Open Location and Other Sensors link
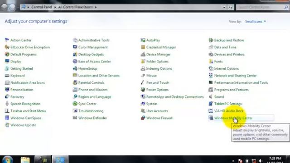 (x=99, y=76)
